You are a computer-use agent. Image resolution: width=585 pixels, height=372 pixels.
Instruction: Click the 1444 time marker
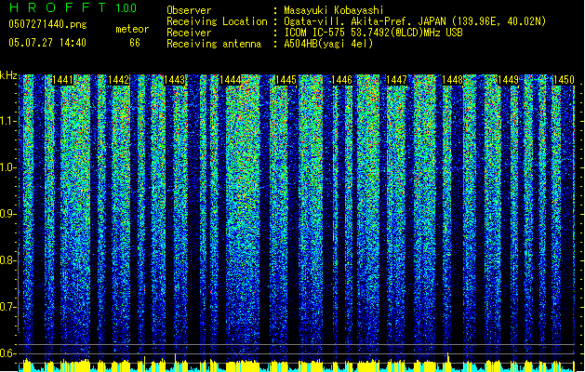point(231,80)
